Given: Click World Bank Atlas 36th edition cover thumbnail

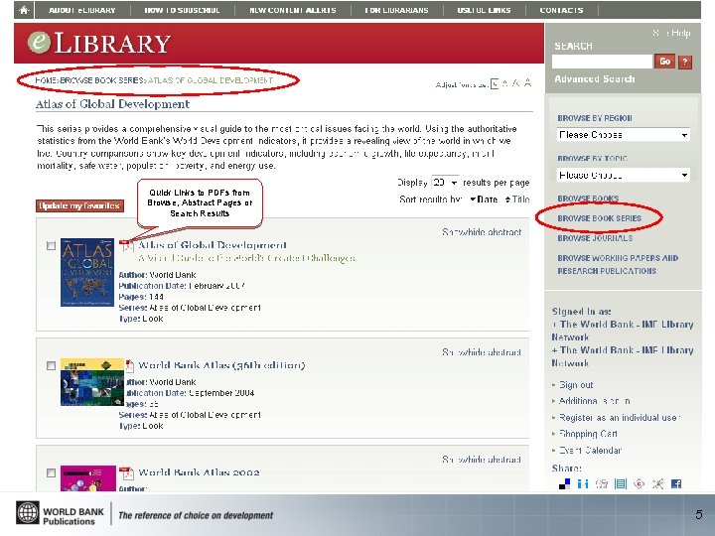Looking at the screenshot, I should pyautogui.click(x=92, y=382).
